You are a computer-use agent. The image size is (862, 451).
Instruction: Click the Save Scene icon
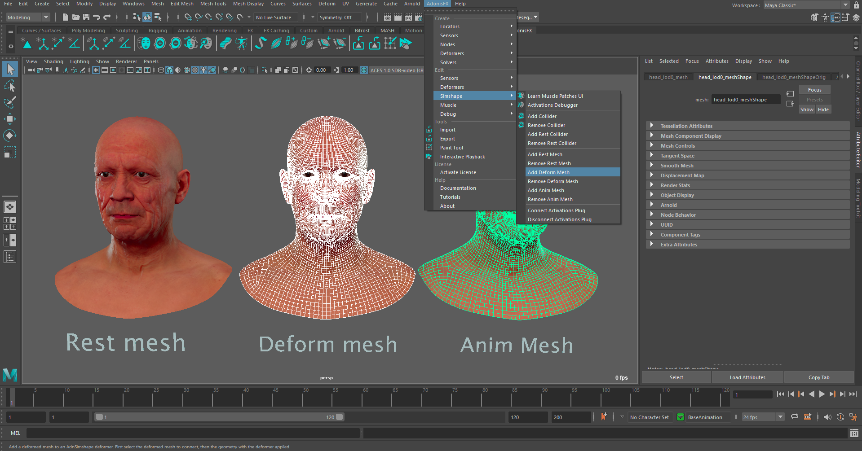[x=86, y=18]
